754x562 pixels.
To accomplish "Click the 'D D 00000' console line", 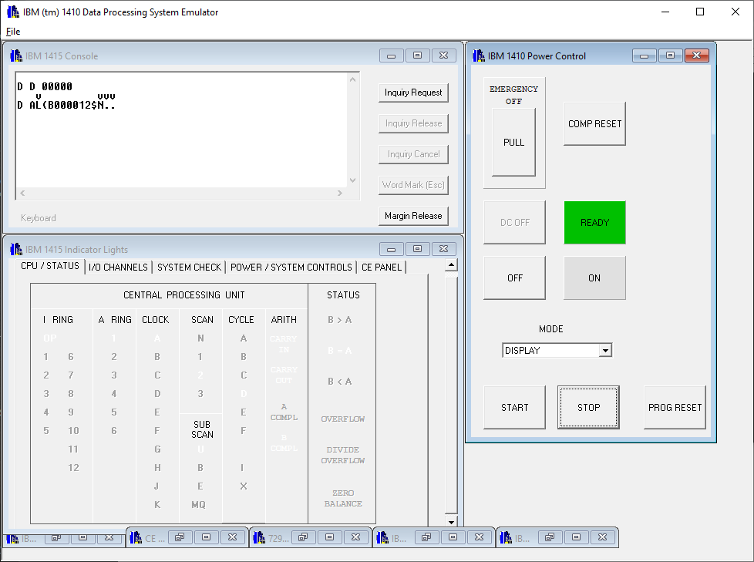I will (x=45, y=86).
